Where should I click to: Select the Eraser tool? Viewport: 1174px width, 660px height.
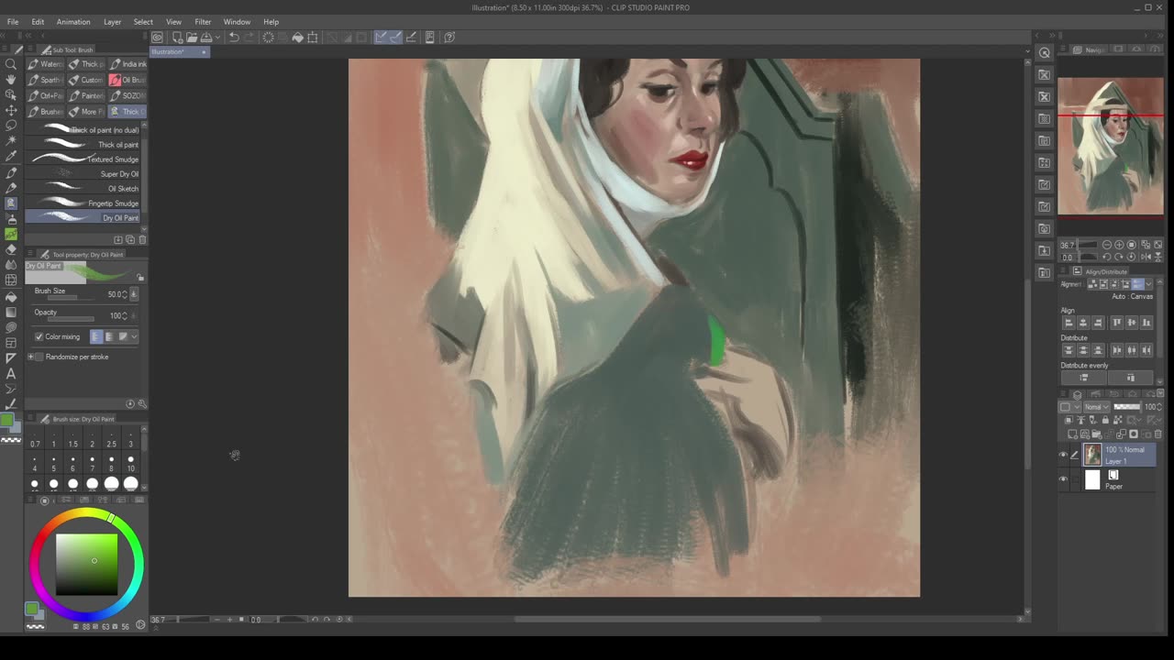(x=11, y=250)
